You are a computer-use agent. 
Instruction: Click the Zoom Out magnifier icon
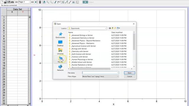(x=51, y=2)
